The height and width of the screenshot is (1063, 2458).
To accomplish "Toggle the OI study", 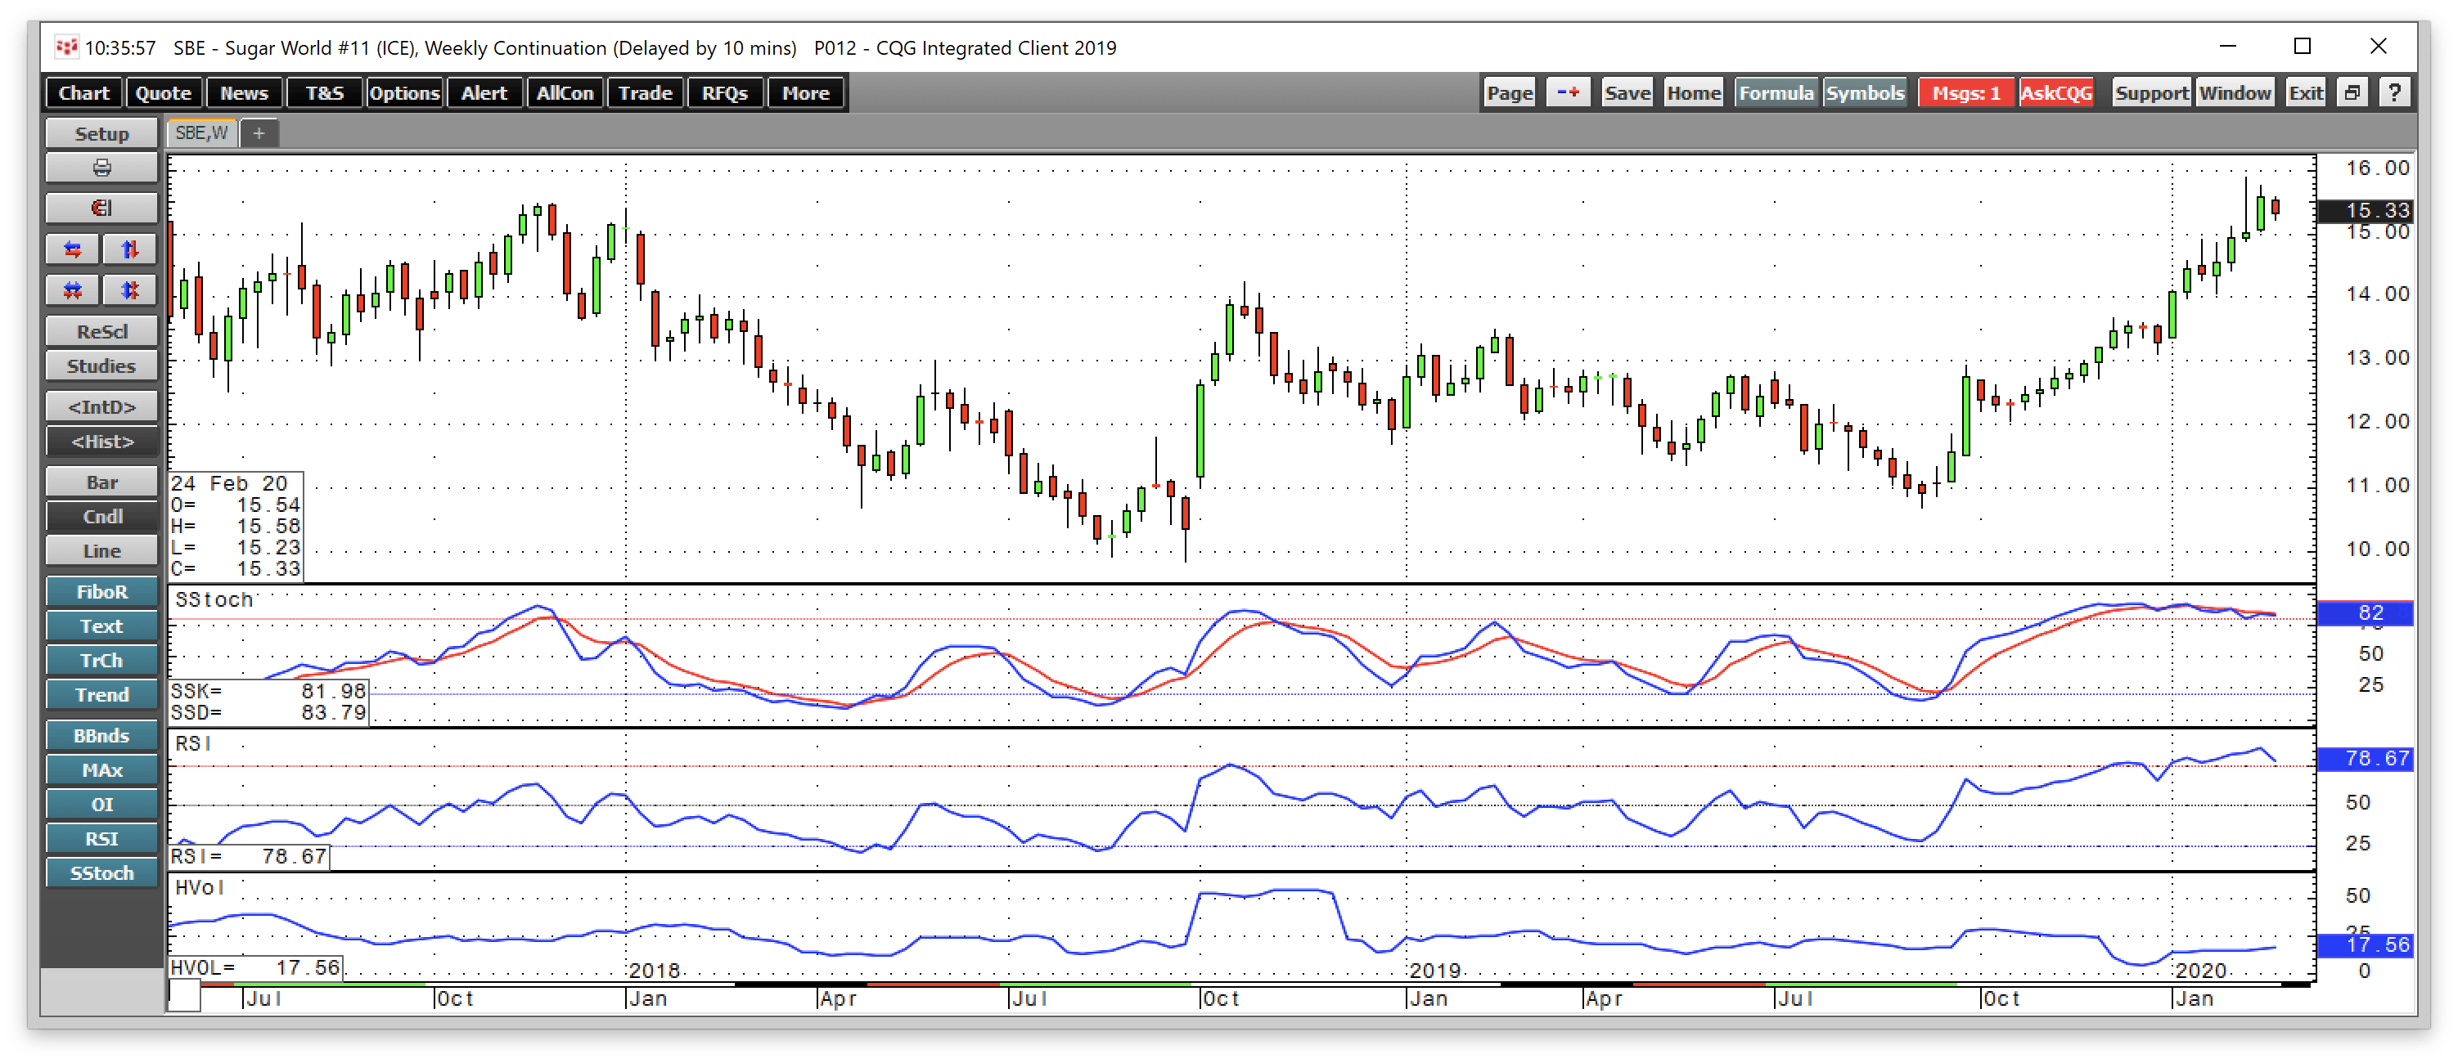I will pyautogui.click(x=102, y=805).
